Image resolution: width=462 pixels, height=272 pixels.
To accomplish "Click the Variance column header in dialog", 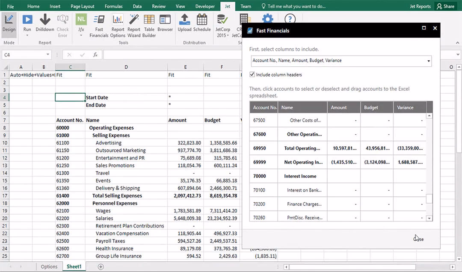I will [x=410, y=108].
